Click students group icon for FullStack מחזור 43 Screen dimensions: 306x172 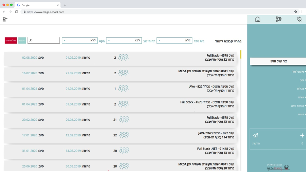coord(124,120)
